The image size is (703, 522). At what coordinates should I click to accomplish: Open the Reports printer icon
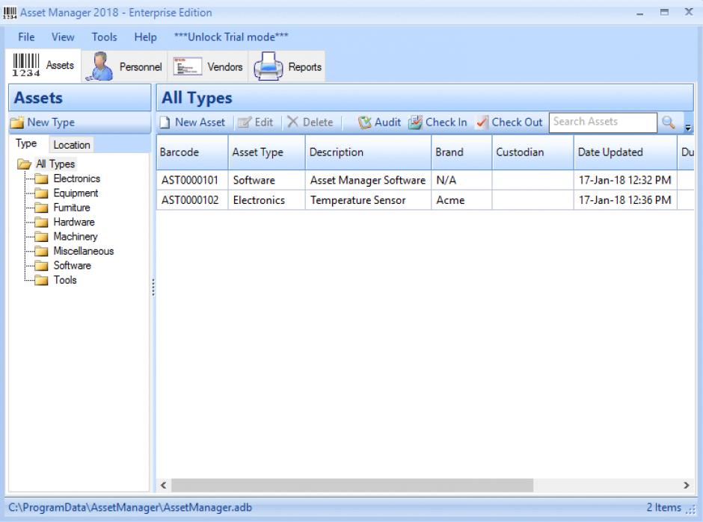point(268,66)
